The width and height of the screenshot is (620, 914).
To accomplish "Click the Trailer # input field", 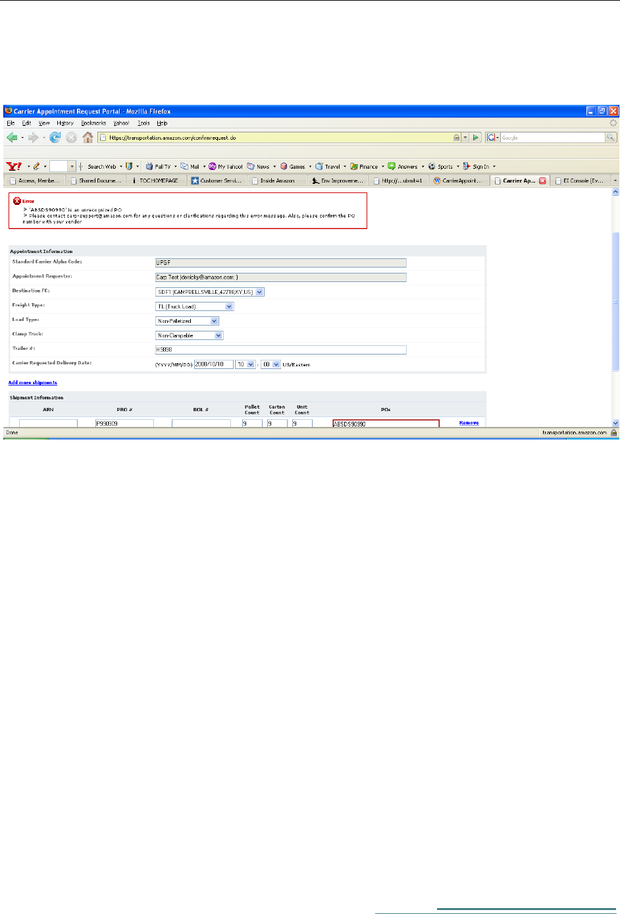I will [280, 350].
